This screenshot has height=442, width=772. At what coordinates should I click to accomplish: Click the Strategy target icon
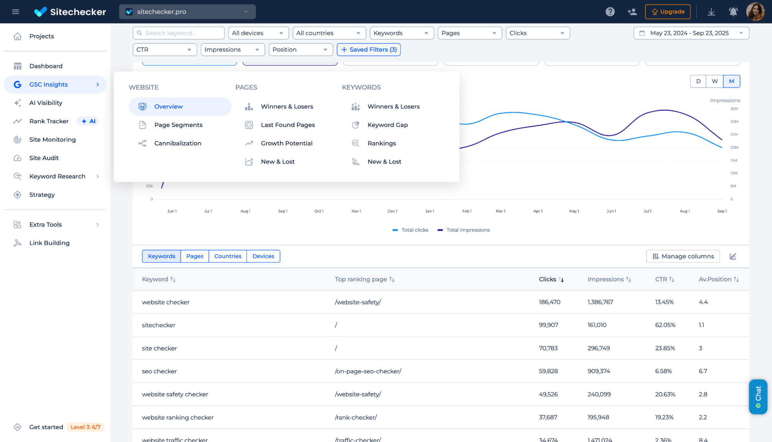(x=17, y=195)
